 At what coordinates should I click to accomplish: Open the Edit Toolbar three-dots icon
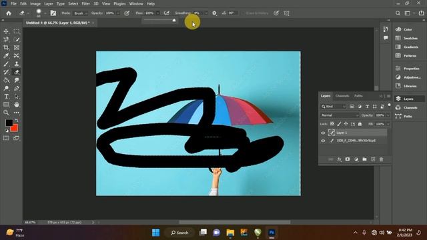point(17,113)
